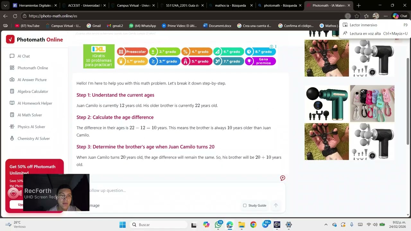
Task: Click the taskbar Buscar search box
Action: 158,225
